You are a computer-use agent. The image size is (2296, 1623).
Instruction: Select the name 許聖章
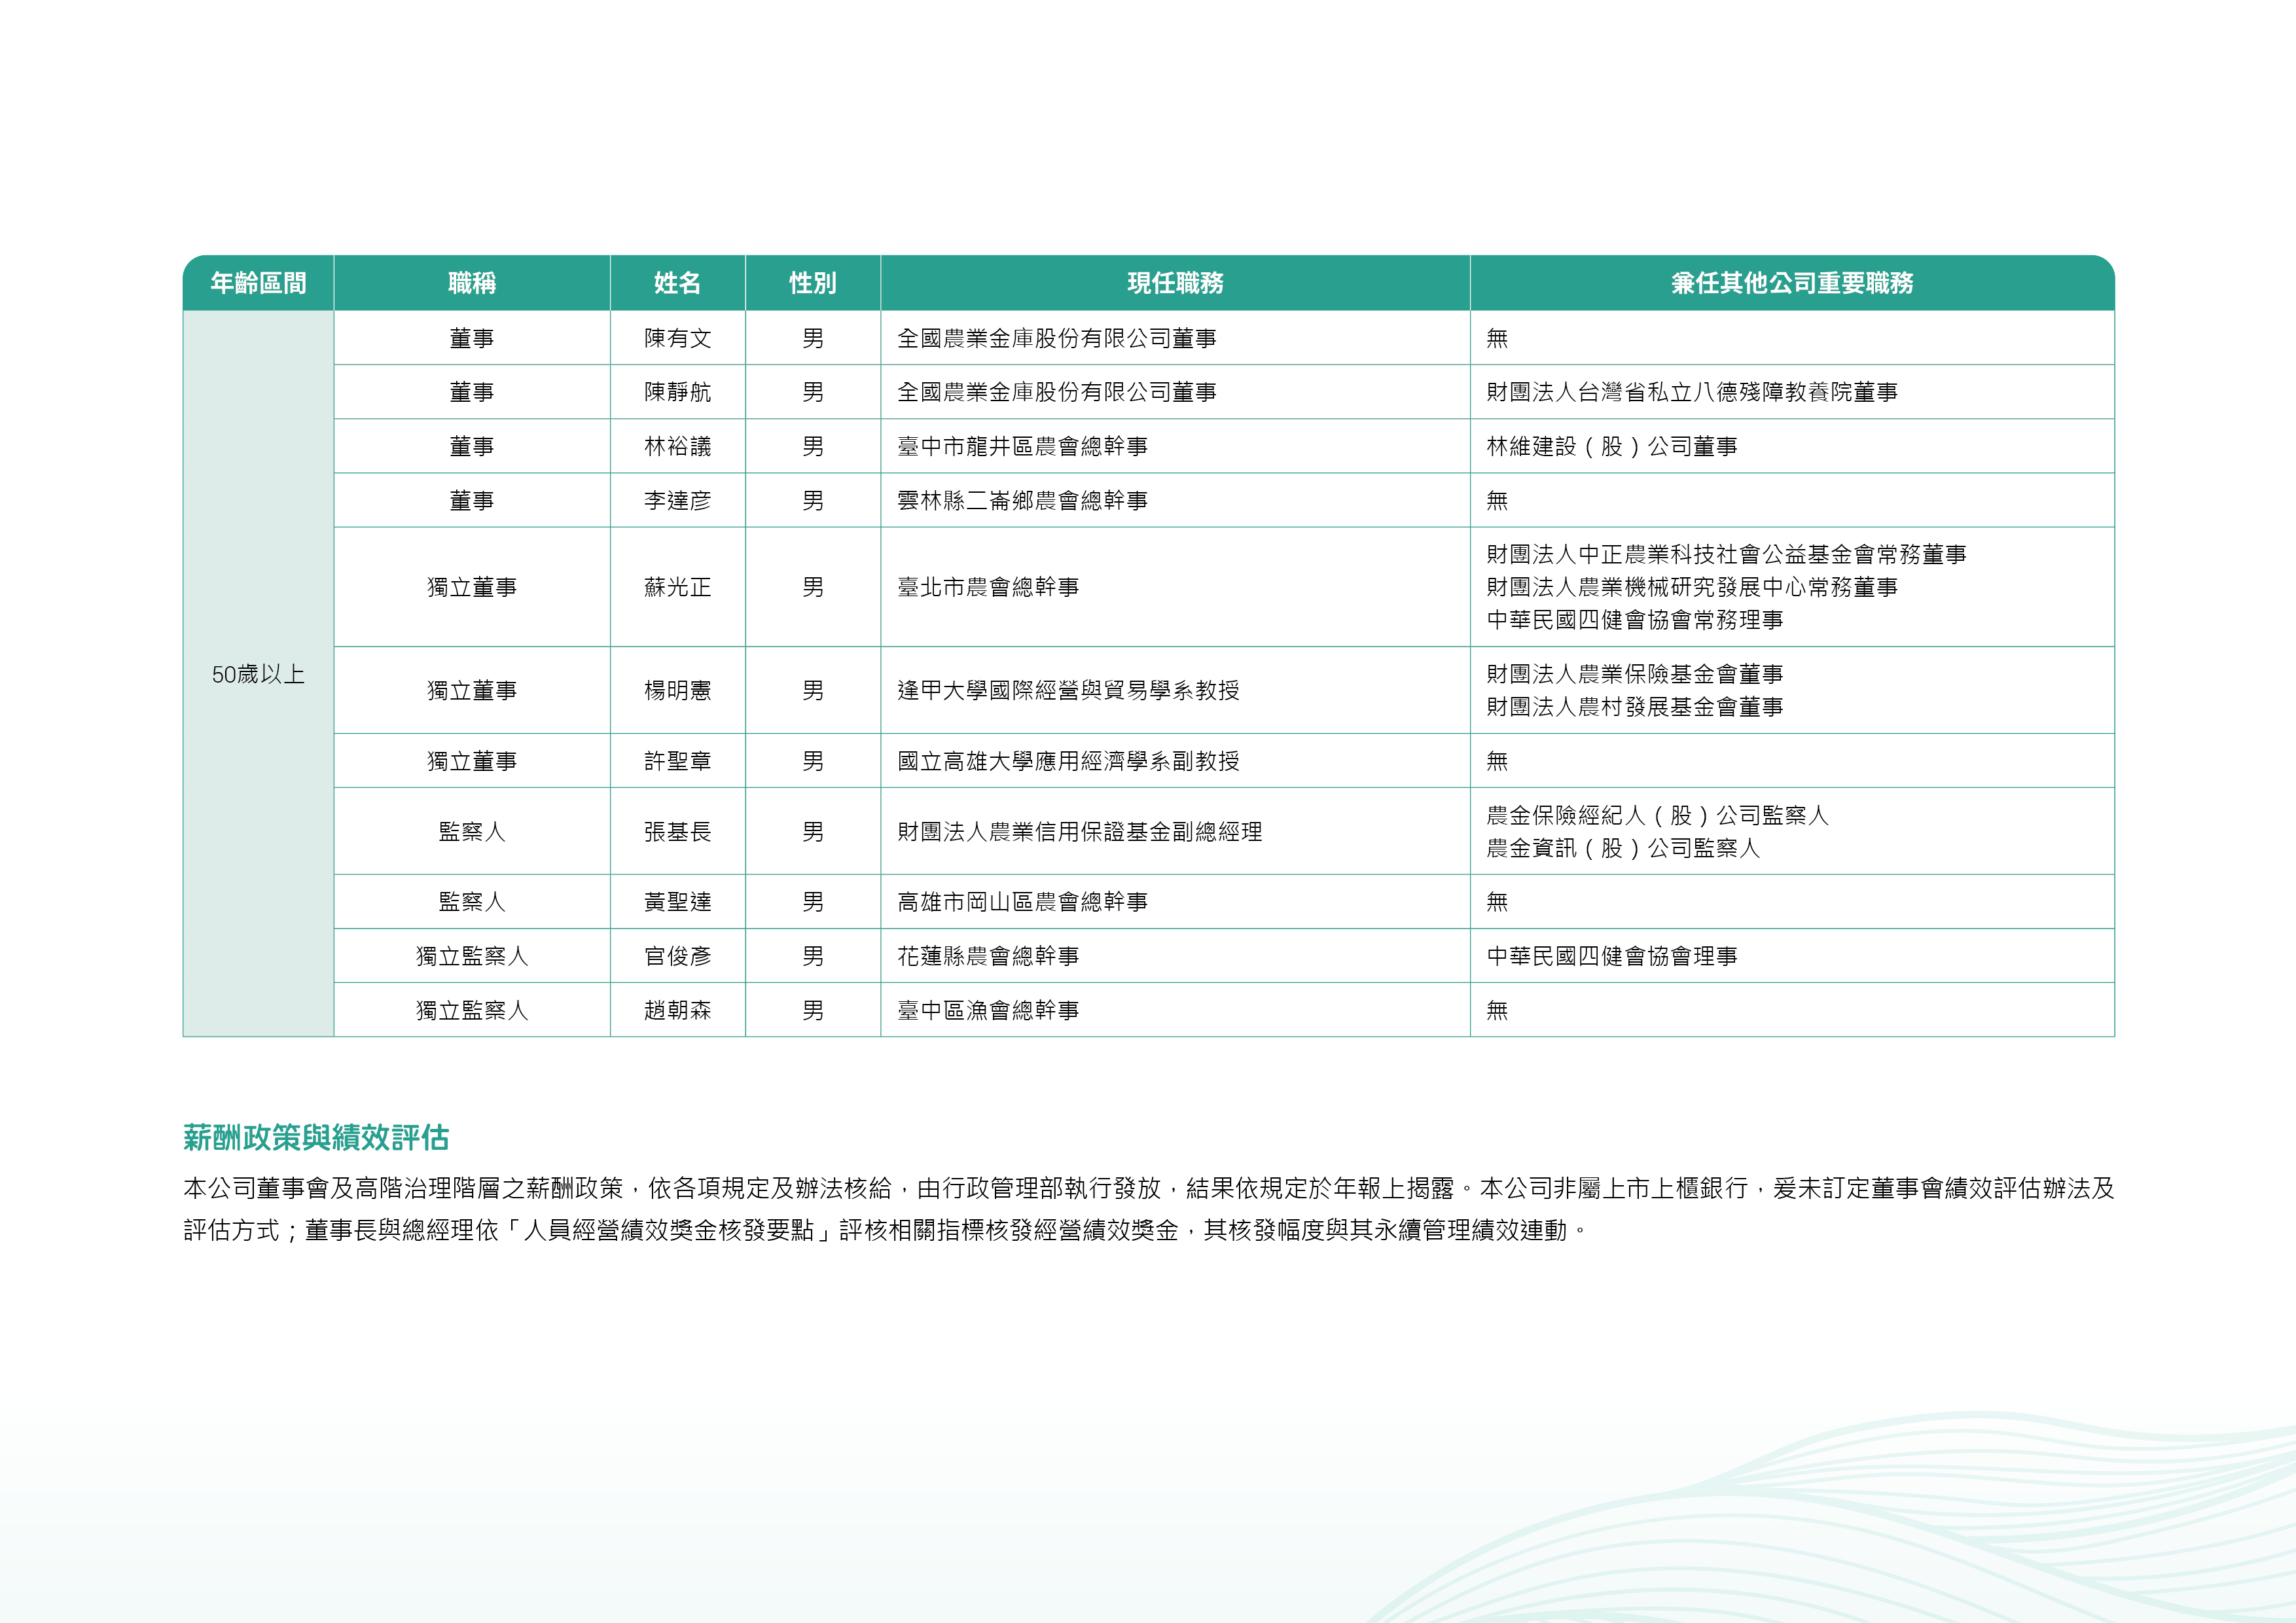tap(677, 761)
